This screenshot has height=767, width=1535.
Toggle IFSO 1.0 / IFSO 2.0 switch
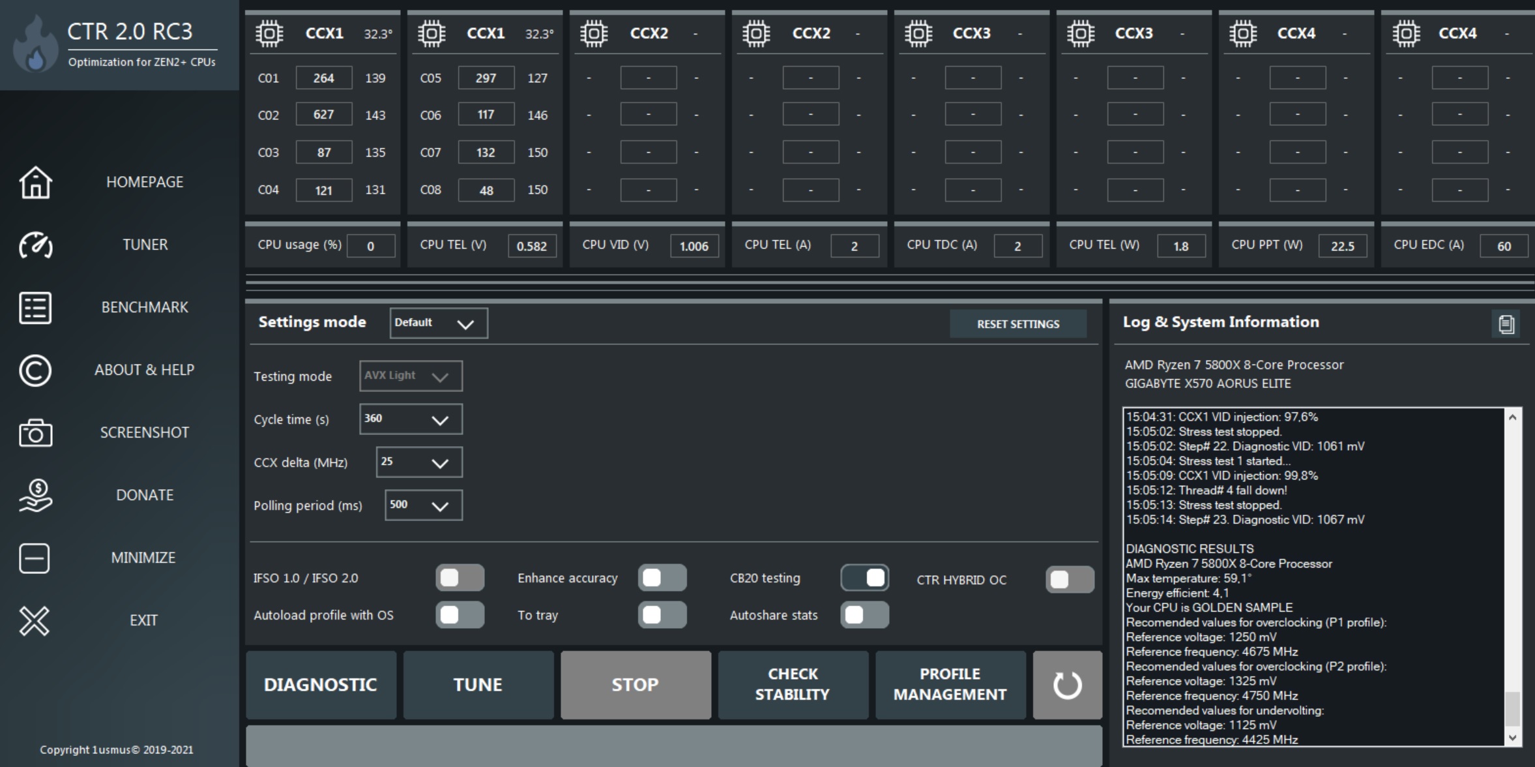460,578
